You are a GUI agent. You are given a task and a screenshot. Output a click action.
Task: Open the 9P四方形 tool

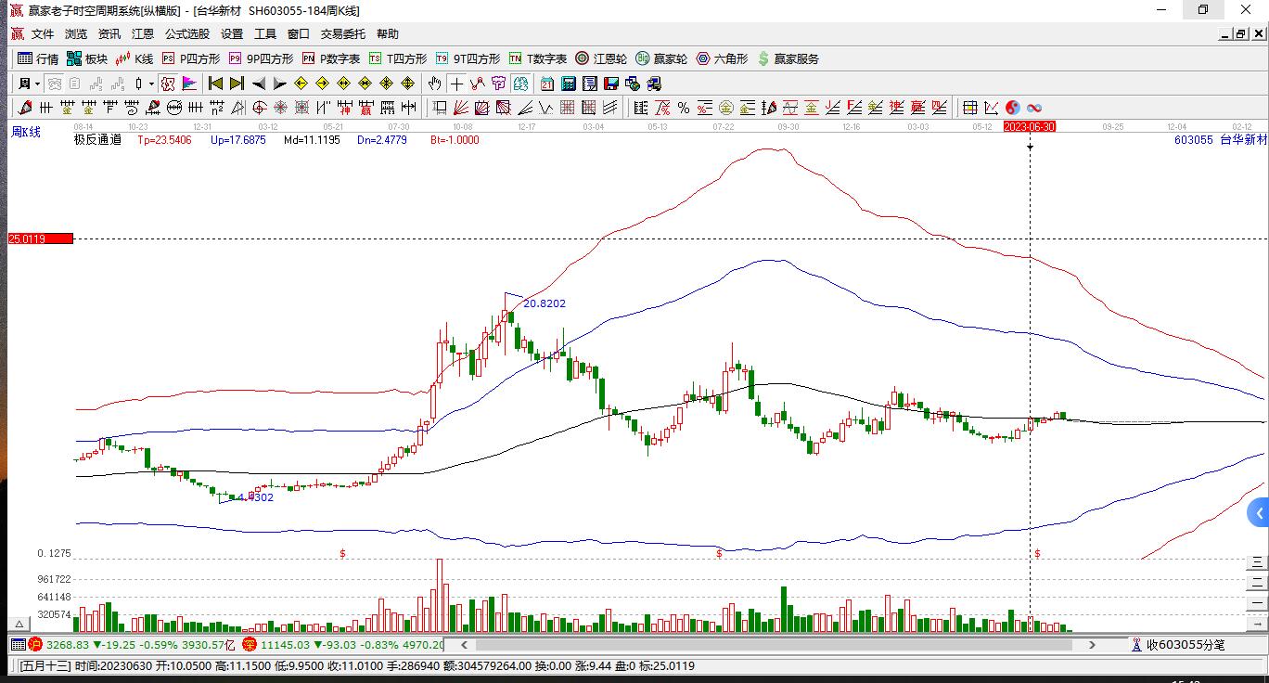pyautogui.click(x=261, y=58)
